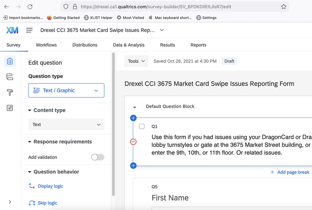Open the survey Builder clipboard icon

[10, 61]
